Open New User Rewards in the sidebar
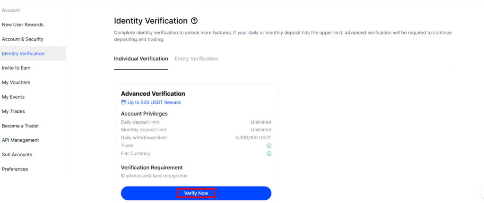This screenshot has width=484, height=203. tap(23, 25)
